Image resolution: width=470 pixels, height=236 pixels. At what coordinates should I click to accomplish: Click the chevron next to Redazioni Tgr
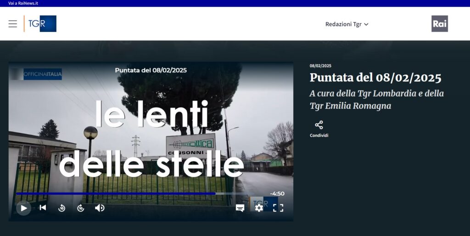click(x=366, y=25)
